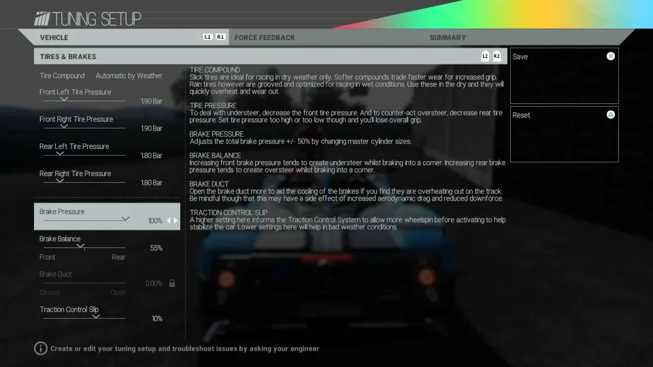Select the Traction Control Slip setting
653x367 pixels.
tap(101, 313)
